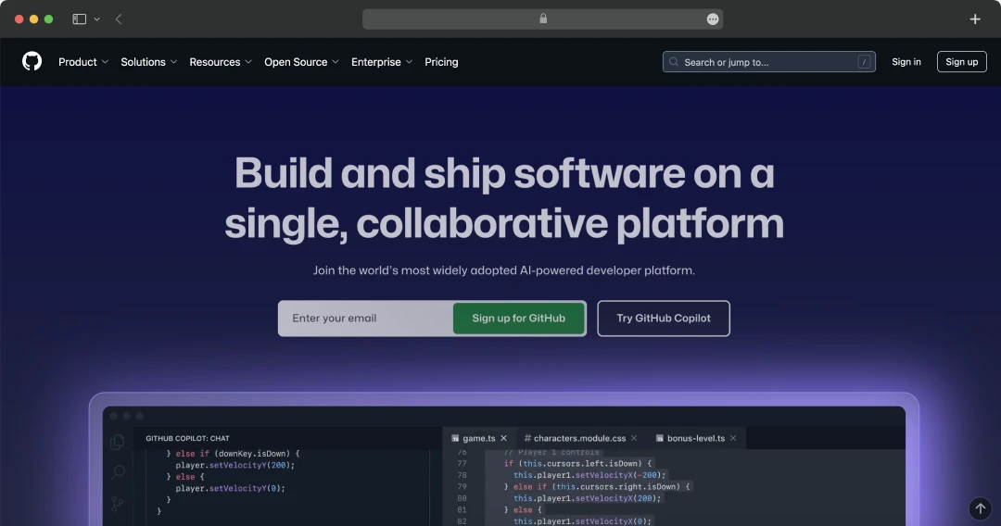Image resolution: width=1001 pixels, height=526 pixels.
Task: Click the source control icon in editor sidebar
Action: point(118,504)
